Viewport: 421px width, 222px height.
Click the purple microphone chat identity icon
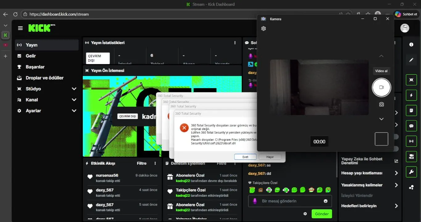coord(255,201)
